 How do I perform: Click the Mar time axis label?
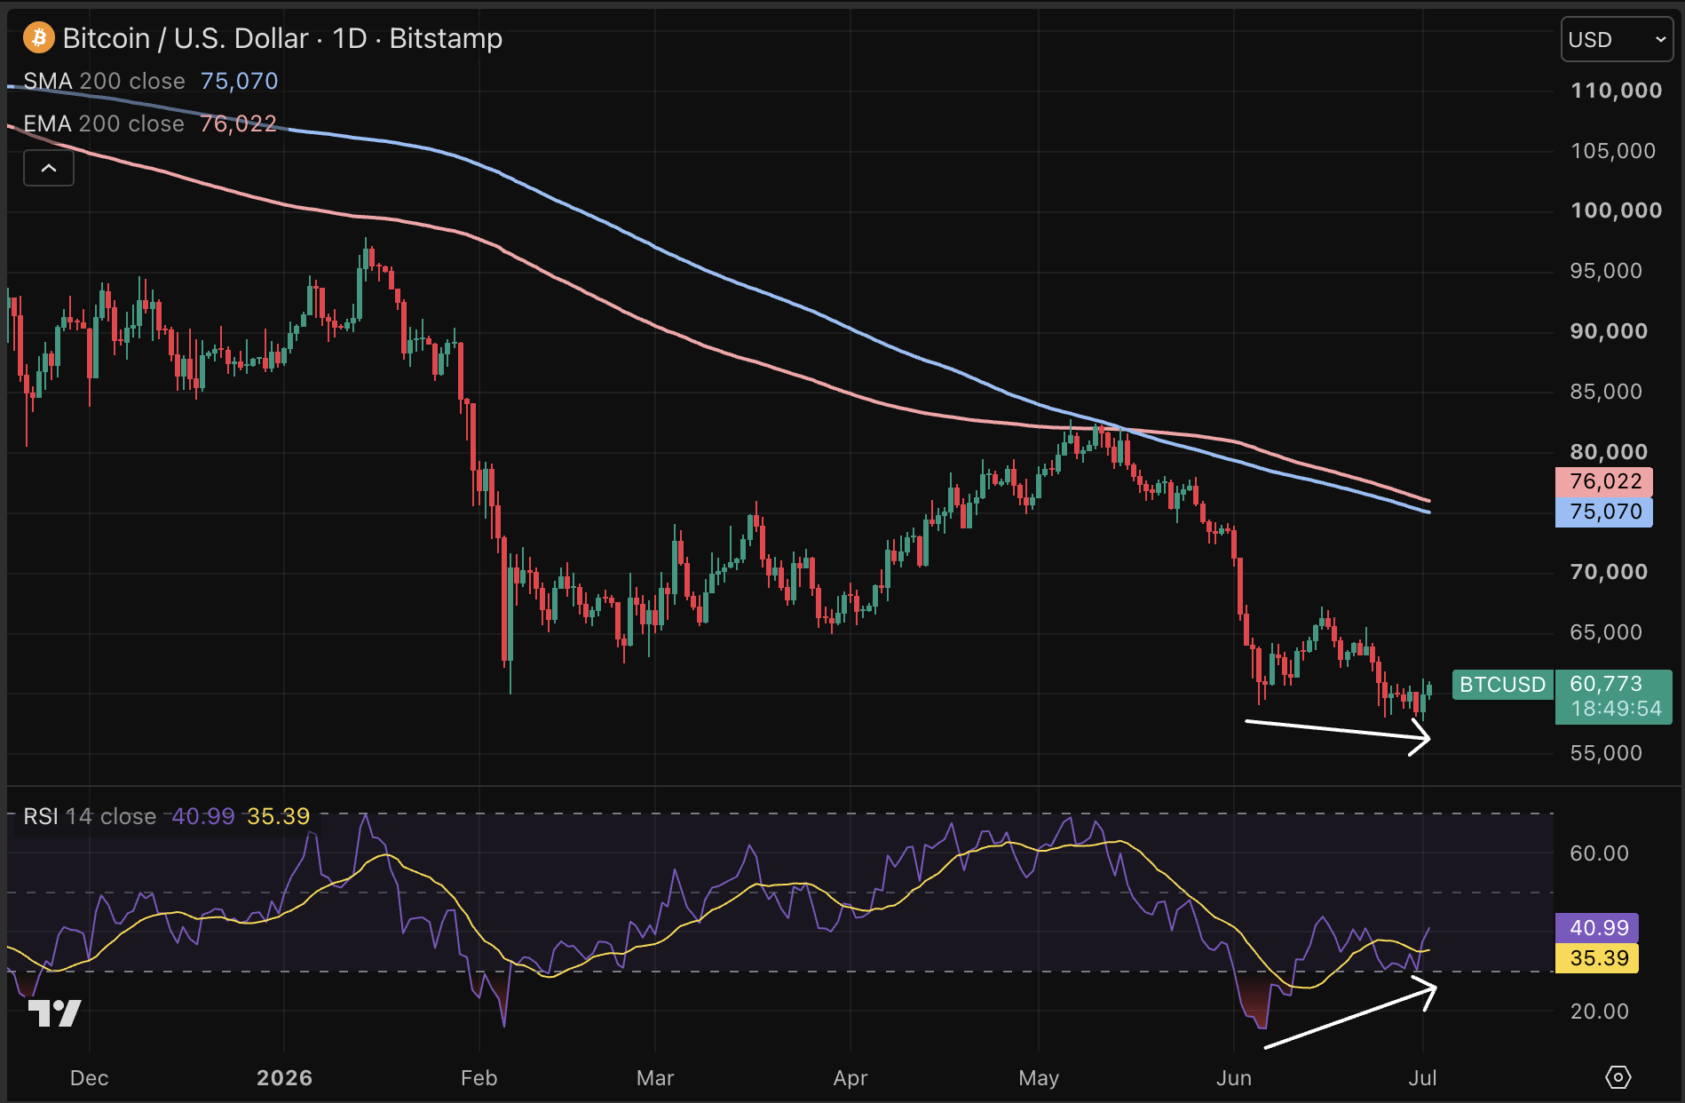click(655, 1078)
